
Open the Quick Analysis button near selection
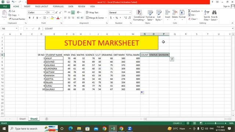pos(172,59)
